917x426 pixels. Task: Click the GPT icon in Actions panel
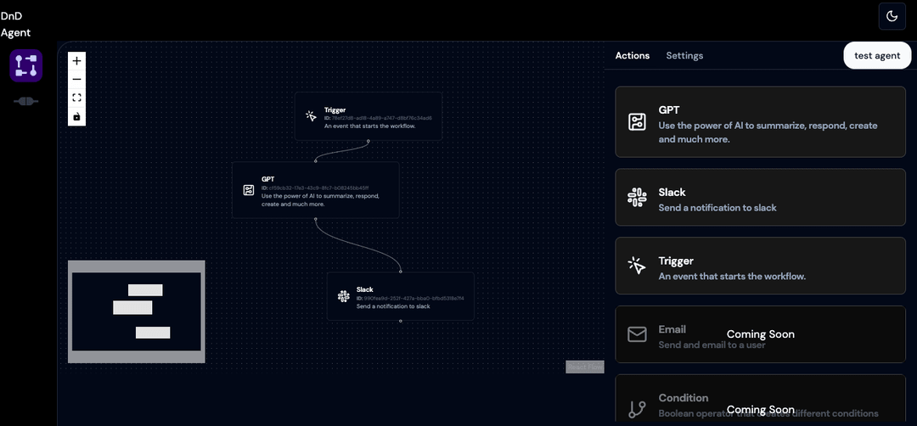pos(637,121)
